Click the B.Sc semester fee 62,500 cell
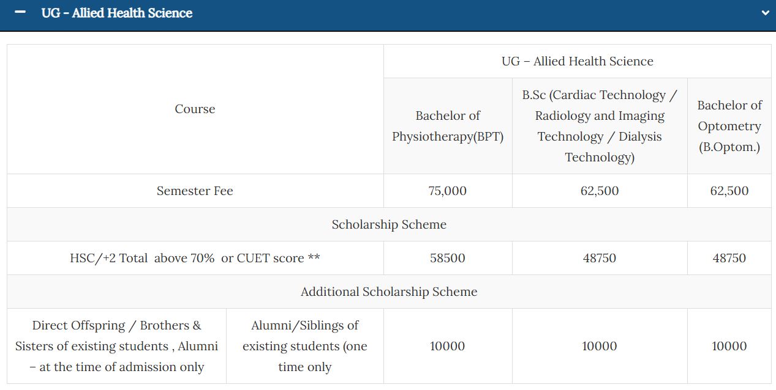The image size is (776, 390). tap(600, 191)
